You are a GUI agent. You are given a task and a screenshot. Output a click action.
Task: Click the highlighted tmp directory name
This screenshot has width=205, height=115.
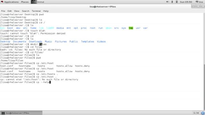click(131, 28)
